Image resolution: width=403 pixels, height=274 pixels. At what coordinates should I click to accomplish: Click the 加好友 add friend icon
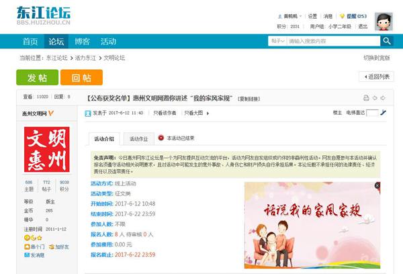click(x=50, y=246)
